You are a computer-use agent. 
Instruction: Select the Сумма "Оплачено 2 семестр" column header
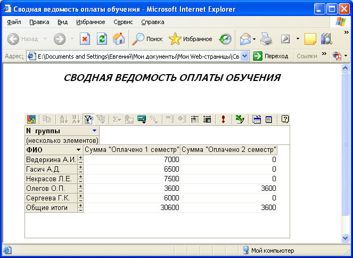[229, 150]
